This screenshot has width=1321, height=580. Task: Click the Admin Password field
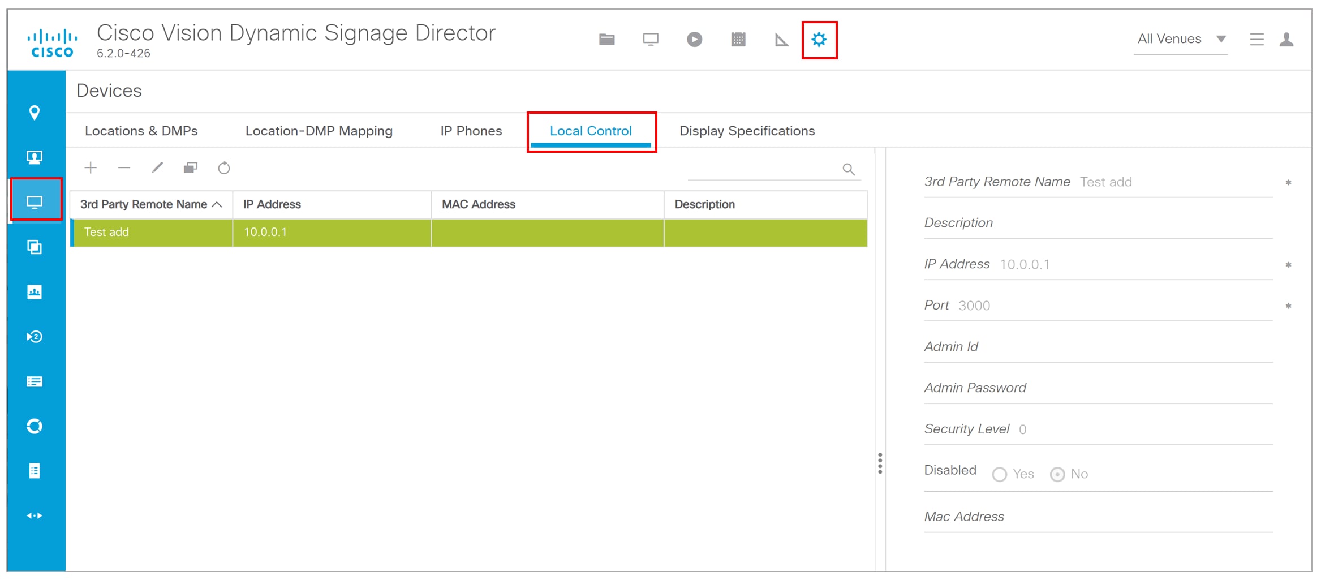[1098, 388]
